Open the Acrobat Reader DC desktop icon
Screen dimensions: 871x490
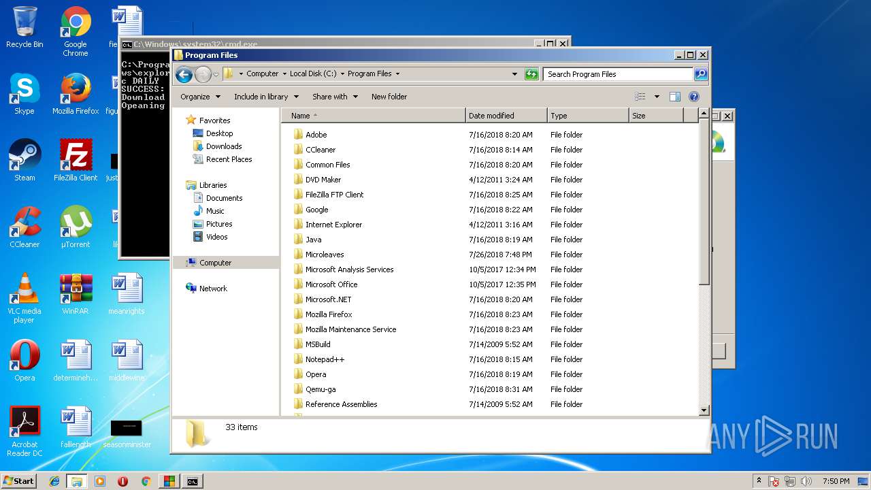[24, 432]
